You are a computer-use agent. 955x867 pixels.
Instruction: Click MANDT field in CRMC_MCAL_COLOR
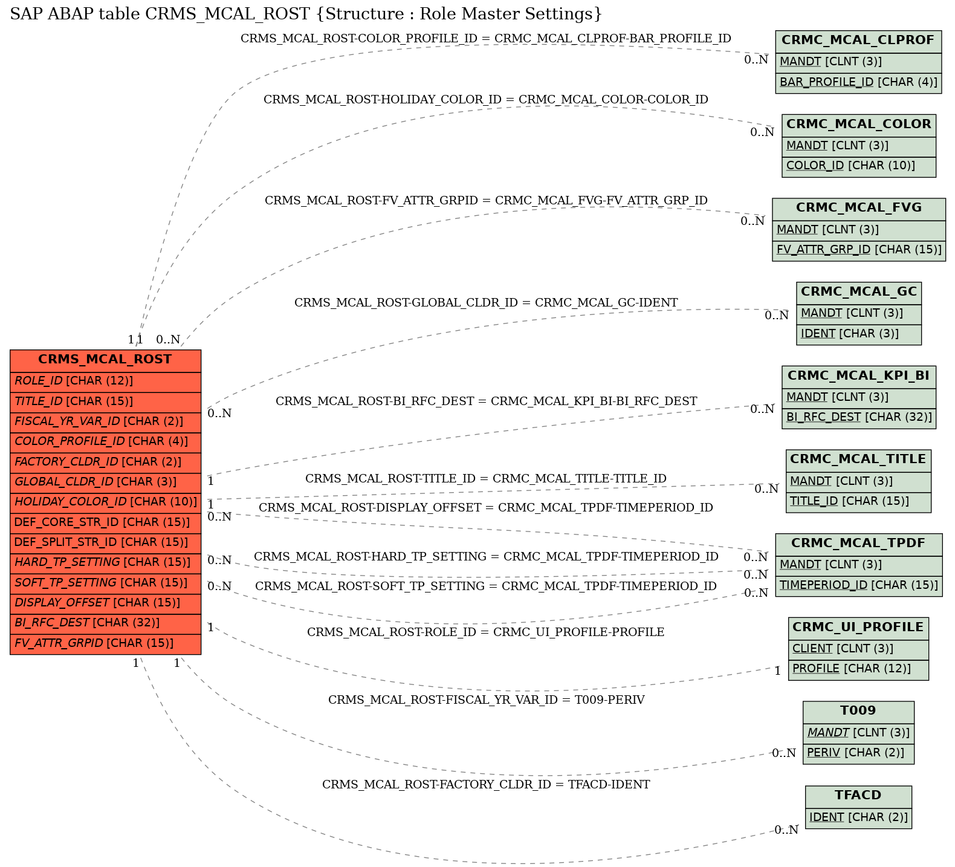click(x=858, y=146)
